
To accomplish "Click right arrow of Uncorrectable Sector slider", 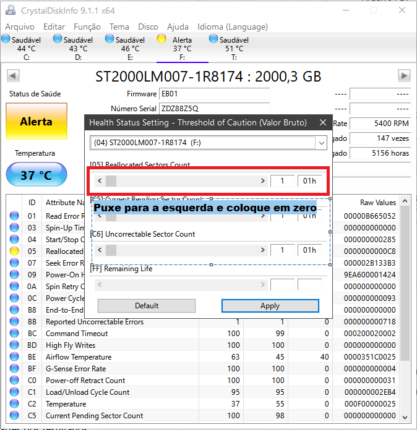I will tap(263, 250).
